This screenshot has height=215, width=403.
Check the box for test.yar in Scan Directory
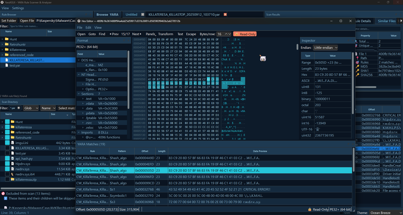point(7,153)
